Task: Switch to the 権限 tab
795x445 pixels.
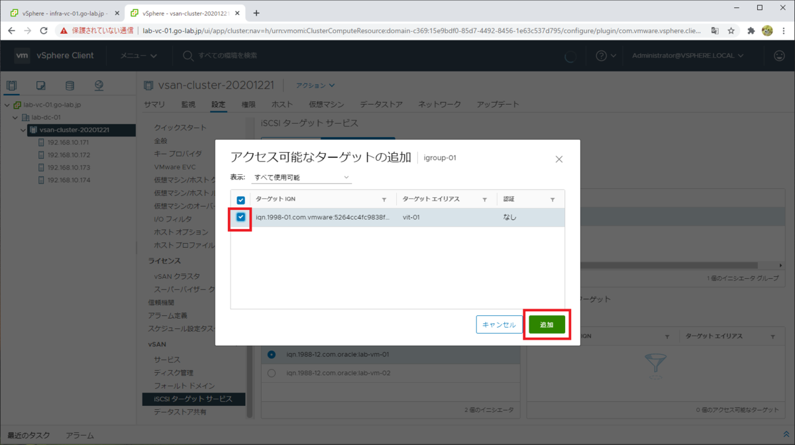Action: [248, 105]
